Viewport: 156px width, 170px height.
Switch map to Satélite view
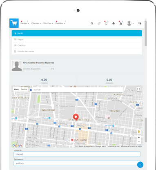point(24,89)
